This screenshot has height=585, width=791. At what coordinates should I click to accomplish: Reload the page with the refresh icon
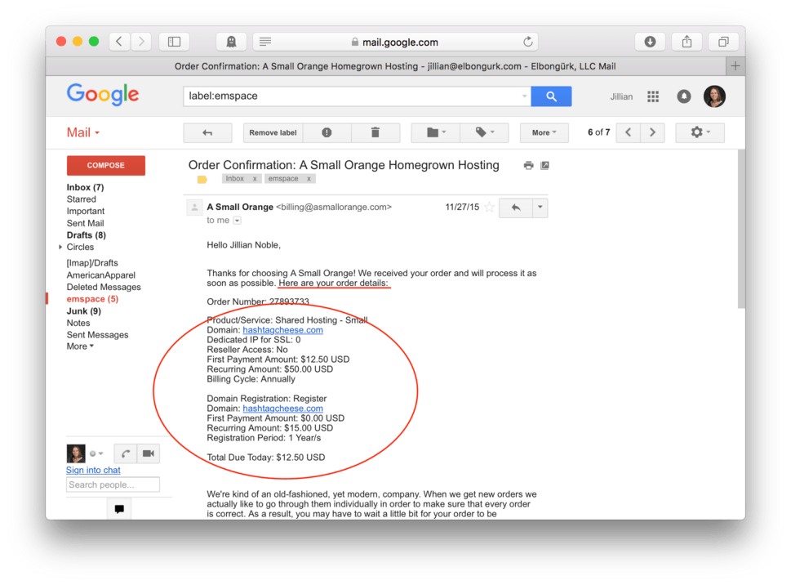(527, 42)
